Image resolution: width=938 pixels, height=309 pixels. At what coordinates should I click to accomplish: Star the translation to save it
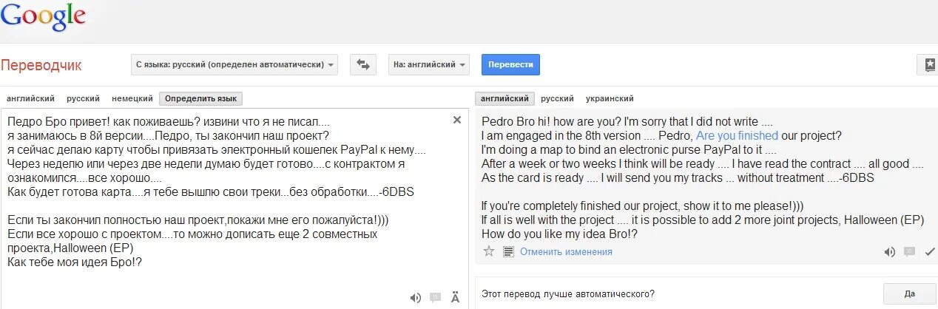pos(488,251)
